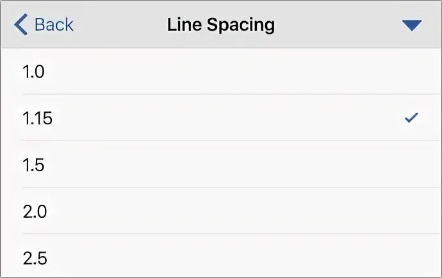
Task: Set line spacing to 2.0
Action: 35,211
